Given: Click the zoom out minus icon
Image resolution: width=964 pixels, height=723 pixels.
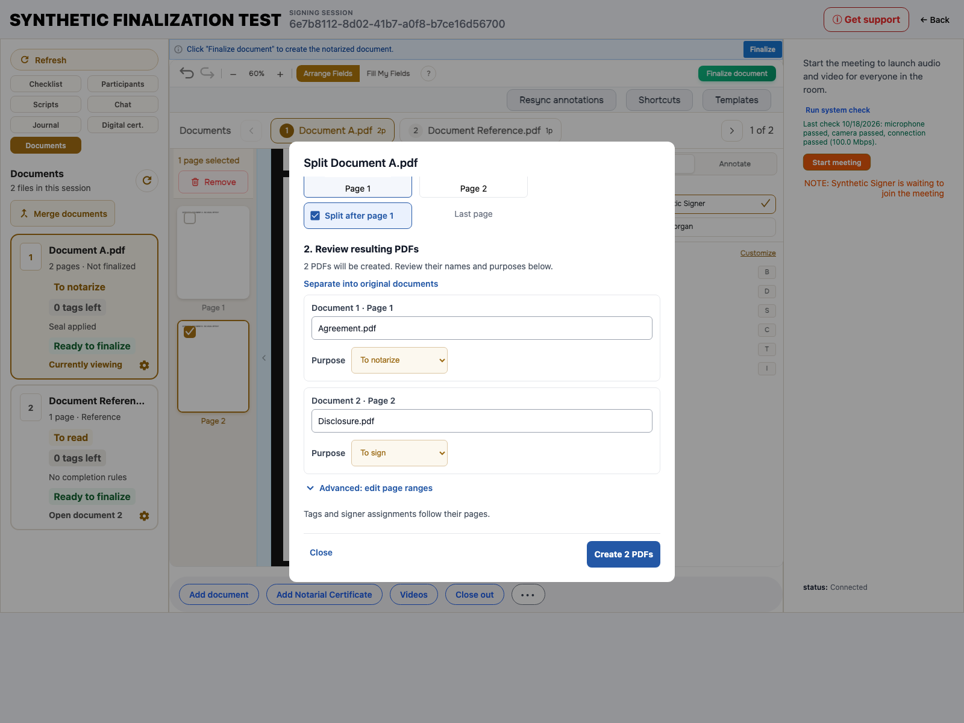Looking at the screenshot, I should pos(233,74).
